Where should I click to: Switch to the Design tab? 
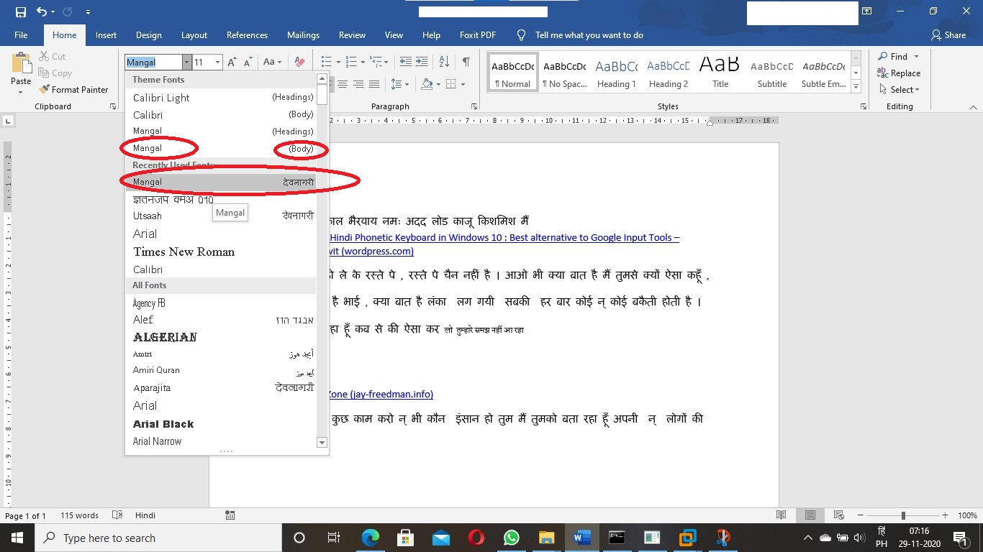[149, 34]
